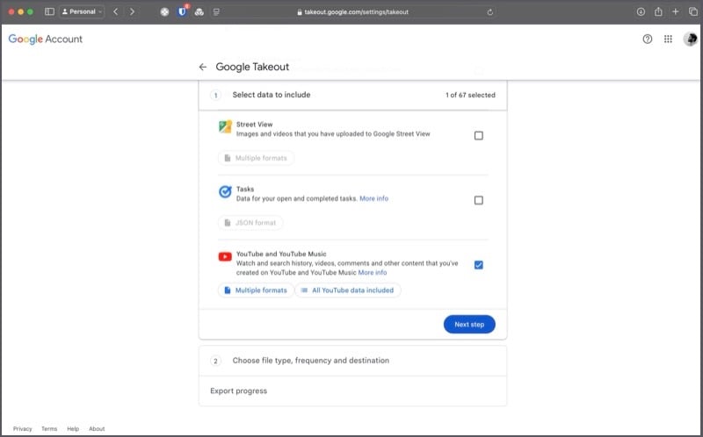This screenshot has width=703, height=437.
Task: Click the Next step button
Action: pos(469,324)
